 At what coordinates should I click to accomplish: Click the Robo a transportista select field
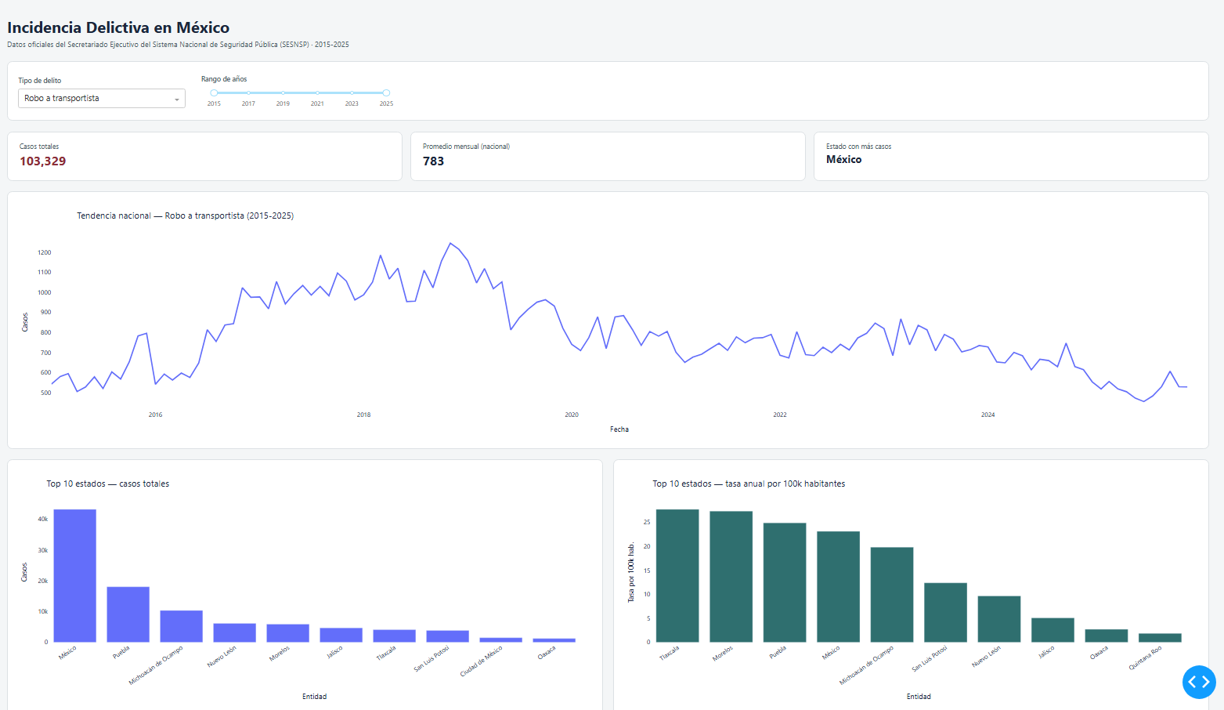pos(102,99)
